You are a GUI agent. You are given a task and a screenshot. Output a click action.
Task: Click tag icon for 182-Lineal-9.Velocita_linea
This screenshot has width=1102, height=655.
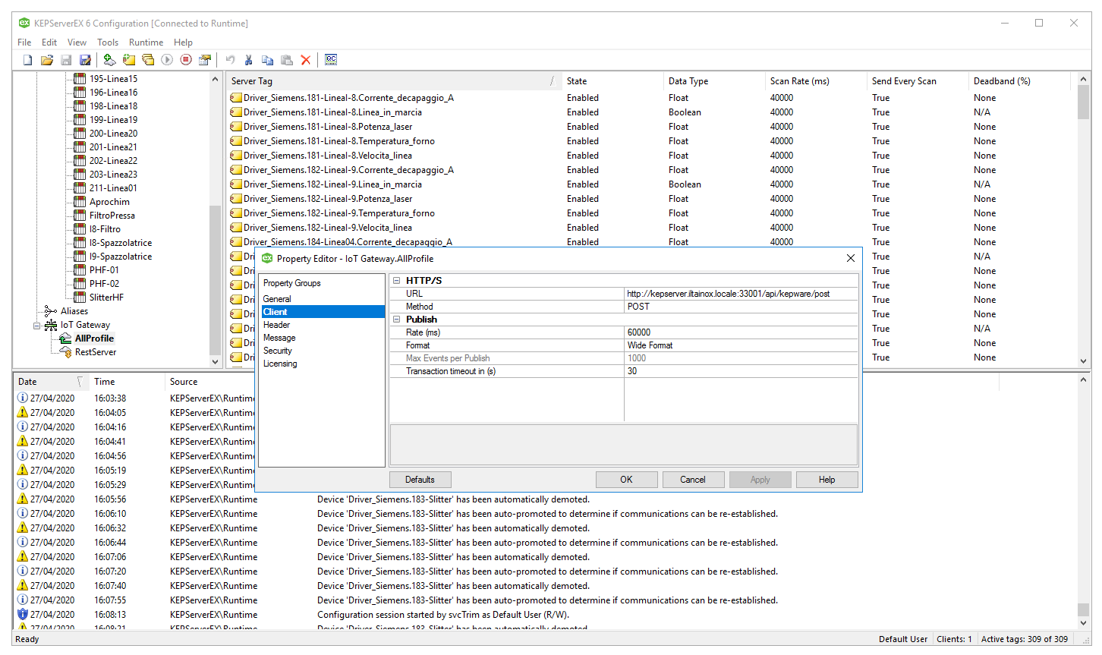point(236,228)
